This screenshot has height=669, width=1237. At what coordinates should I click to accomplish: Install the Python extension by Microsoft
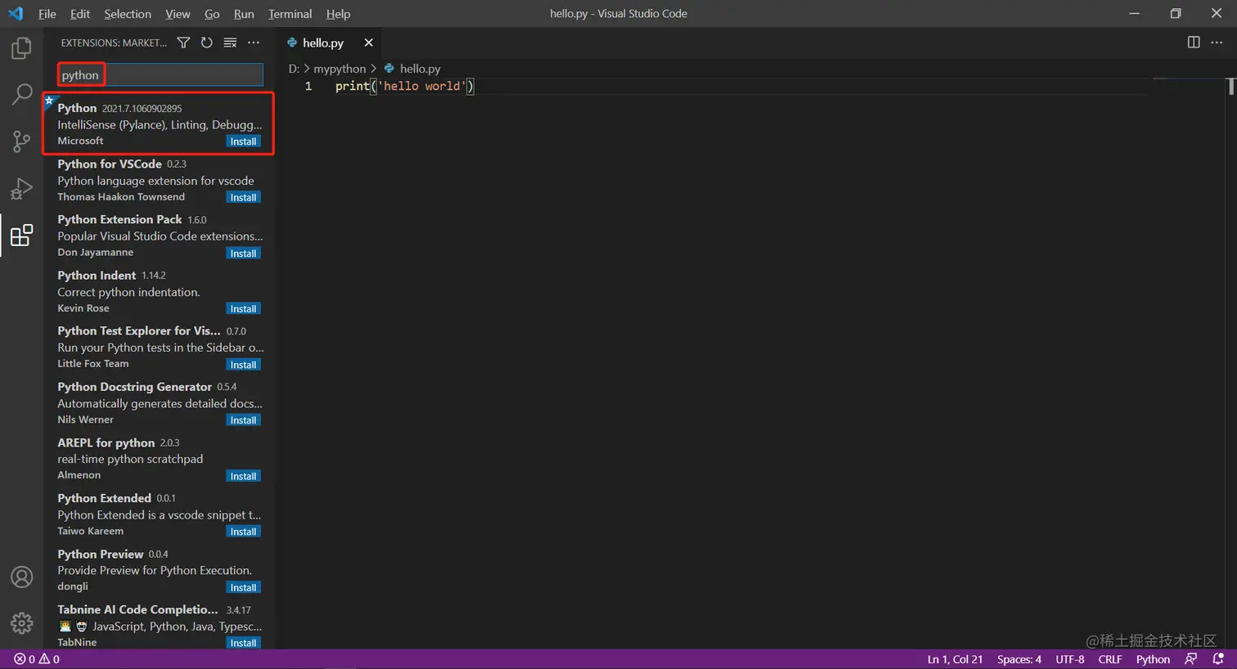click(243, 141)
